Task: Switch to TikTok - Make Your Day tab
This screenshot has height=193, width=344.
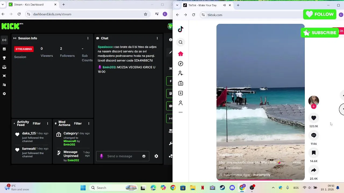Action: coord(207,5)
